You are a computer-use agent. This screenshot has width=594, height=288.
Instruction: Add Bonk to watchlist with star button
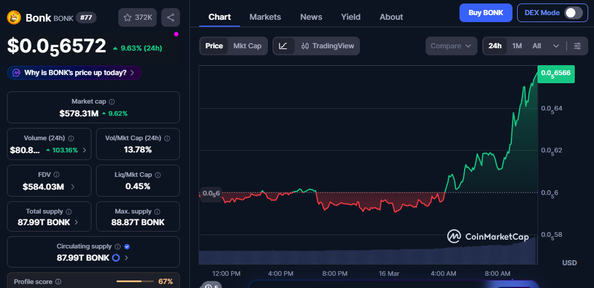pos(137,17)
